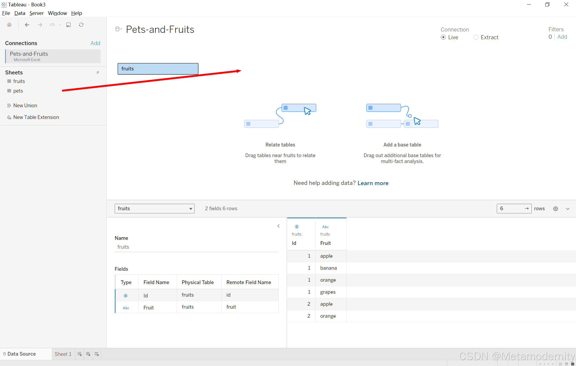Click the search icon beside Sheets
Screen dimensions: 576x366
point(98,73)
